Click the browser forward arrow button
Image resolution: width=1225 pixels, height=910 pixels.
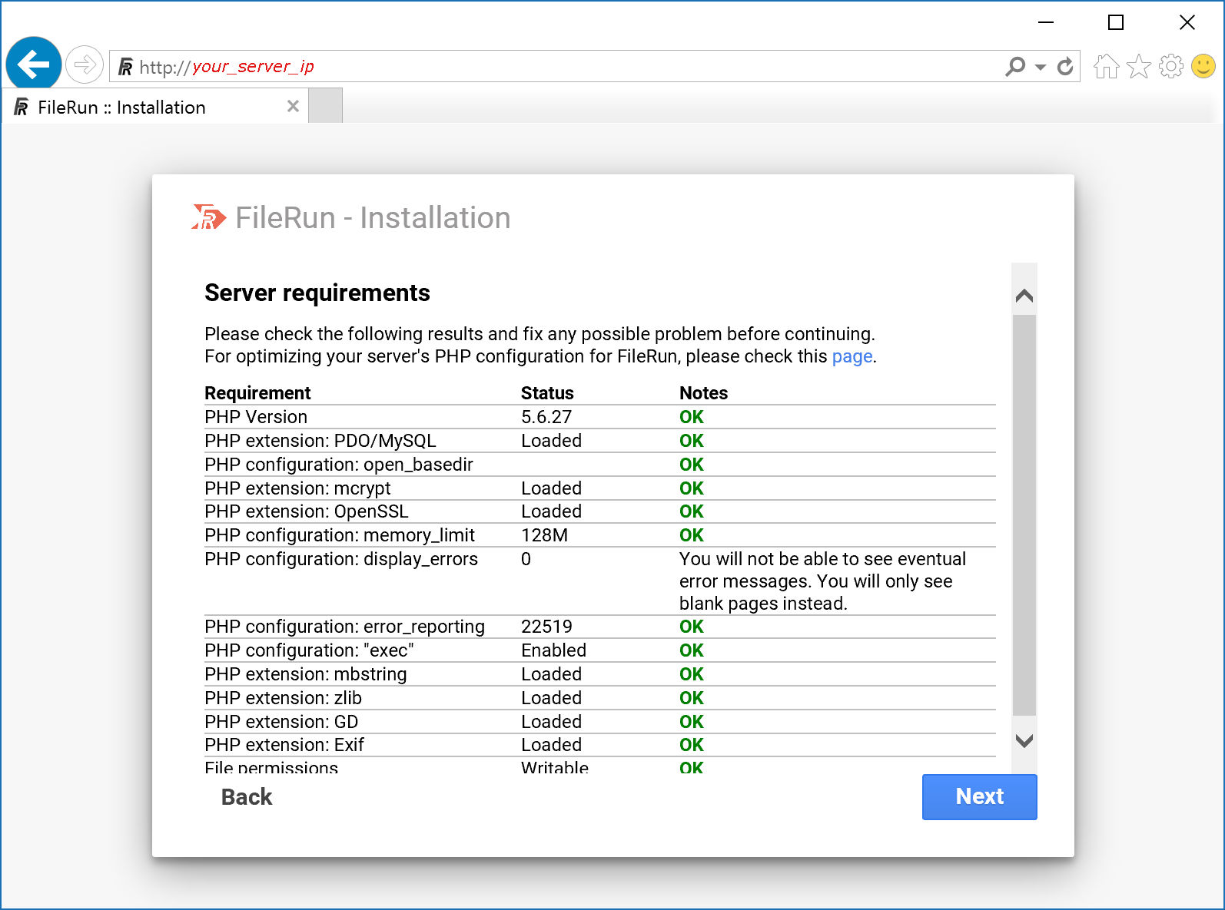[85, 65]
